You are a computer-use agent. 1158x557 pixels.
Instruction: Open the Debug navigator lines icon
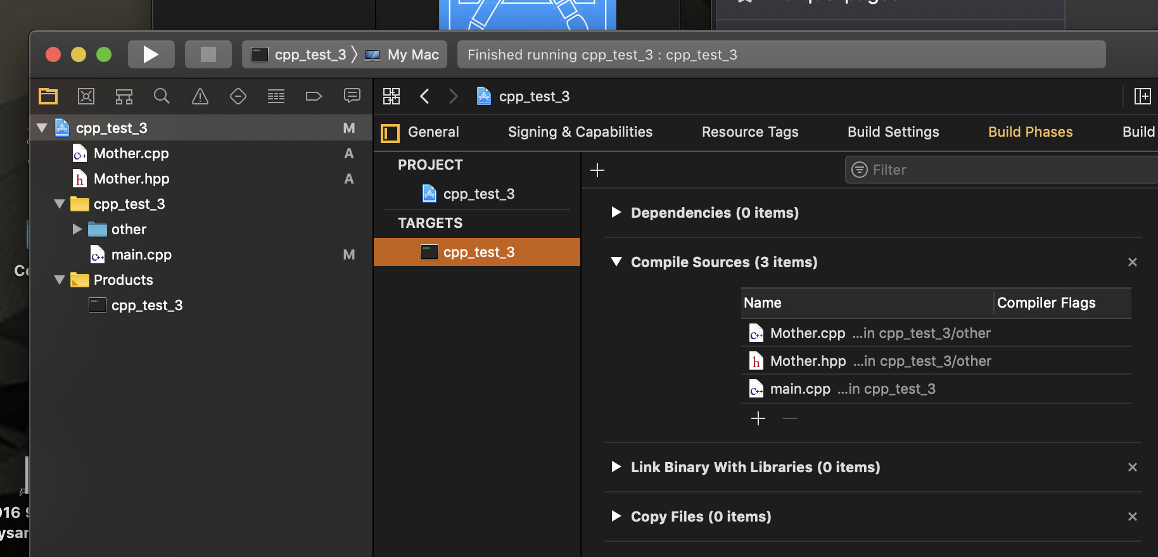[276, 96]
